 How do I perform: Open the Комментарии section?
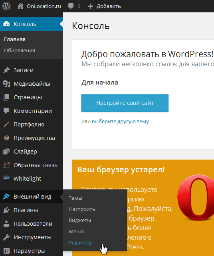click(x=32, y=111)
